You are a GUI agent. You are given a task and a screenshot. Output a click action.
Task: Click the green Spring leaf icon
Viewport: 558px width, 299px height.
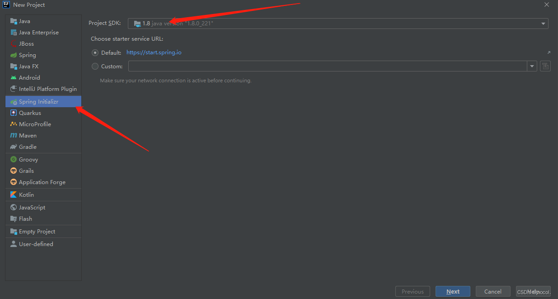(14, 55)
